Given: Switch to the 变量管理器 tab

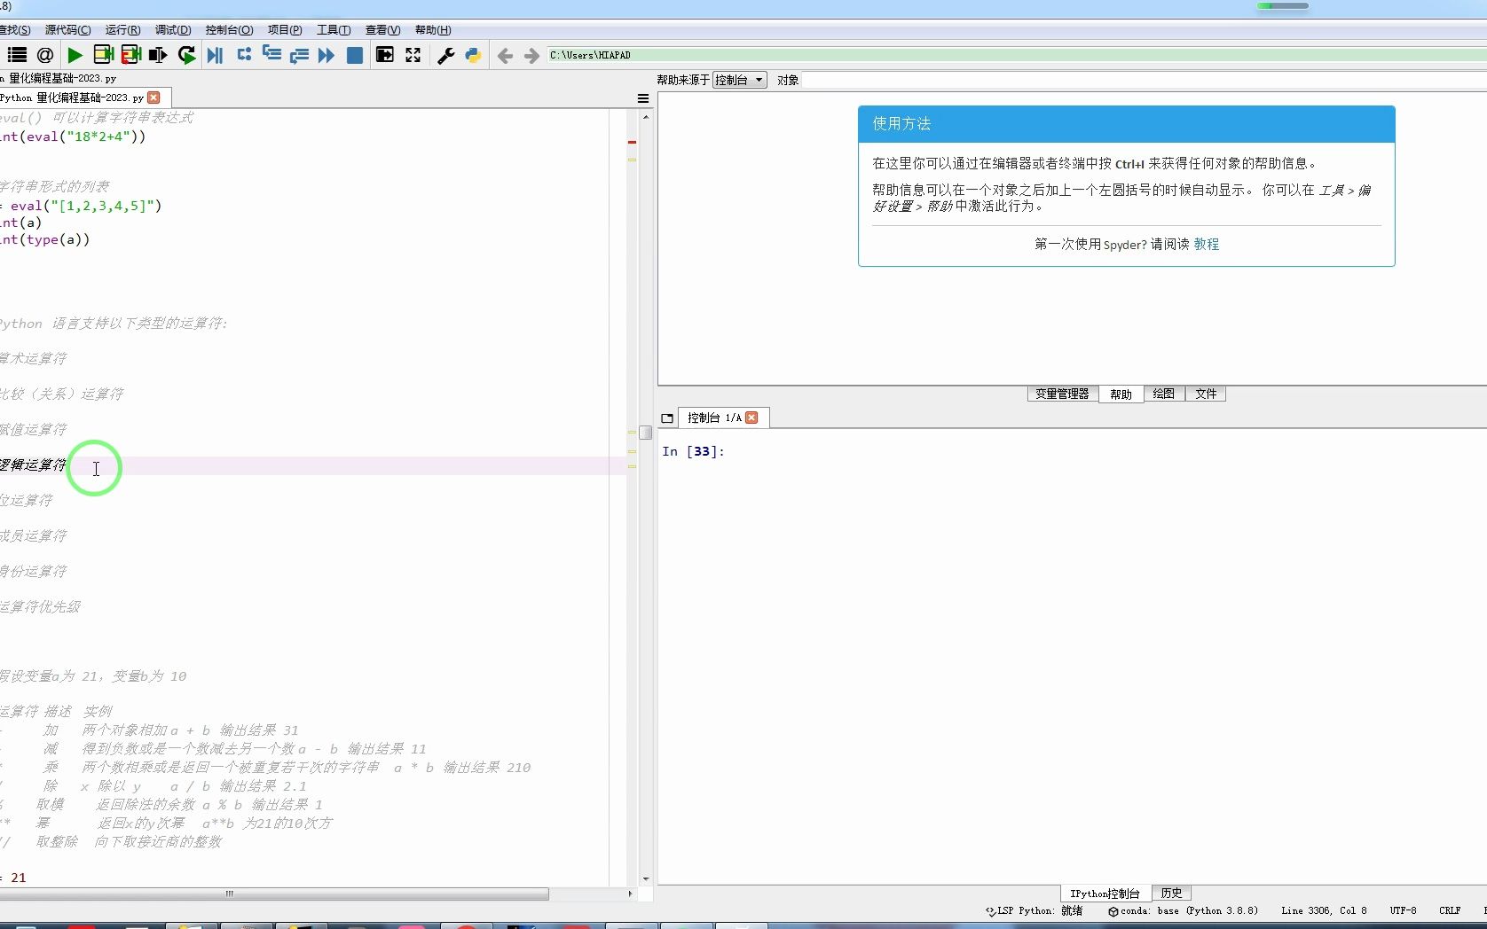Looking at the screenshot, I should [1062, 394].
